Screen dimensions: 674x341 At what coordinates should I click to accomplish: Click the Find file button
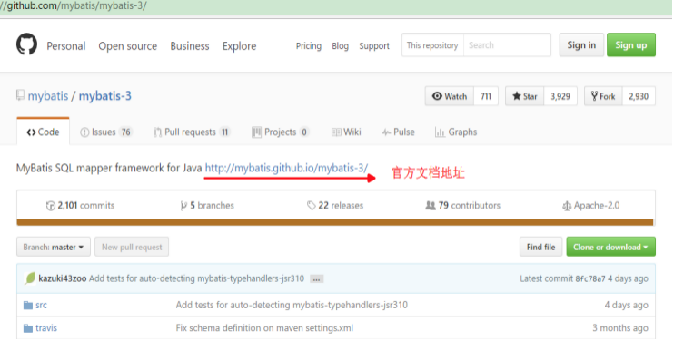(x=540, y=247)
